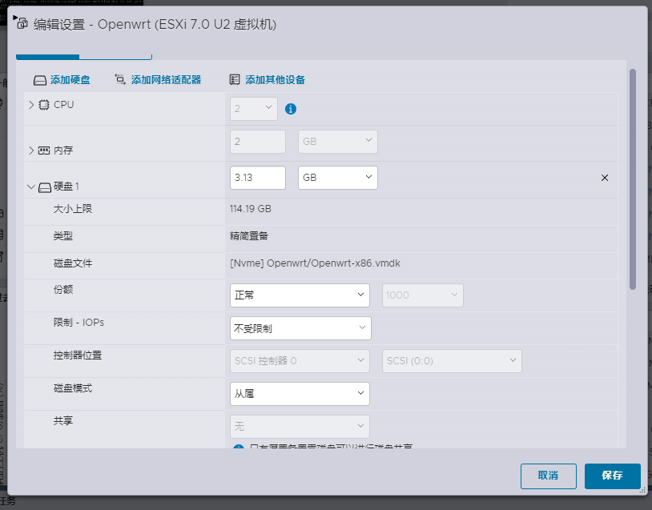Open the 1000 shares value dropdown
Image resolution: width=652 pixels, height=510 pixels.
tap(422, 295)
